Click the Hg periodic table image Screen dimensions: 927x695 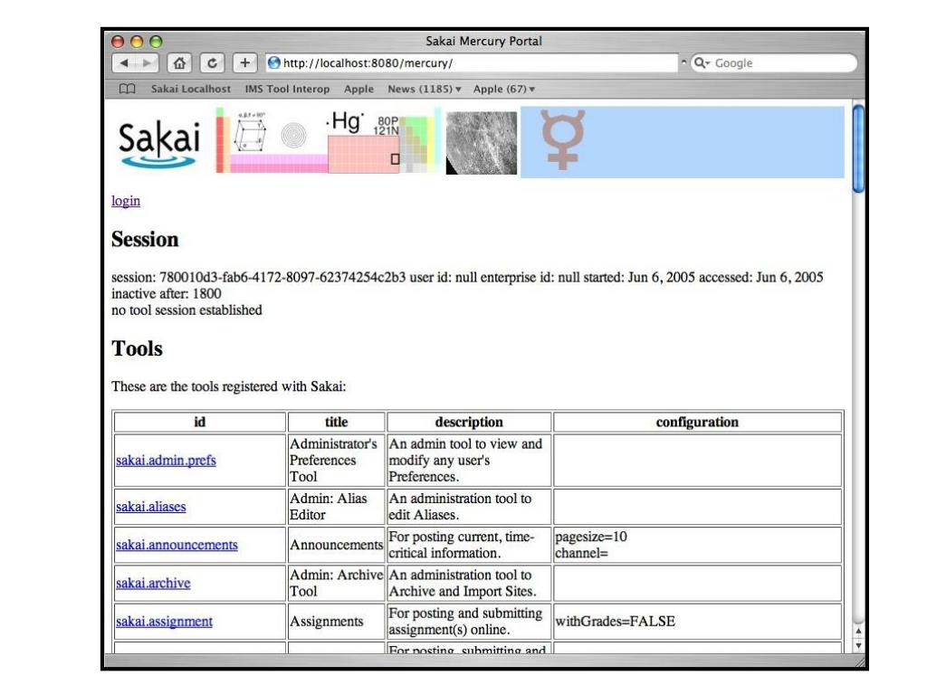click(328, 140)
